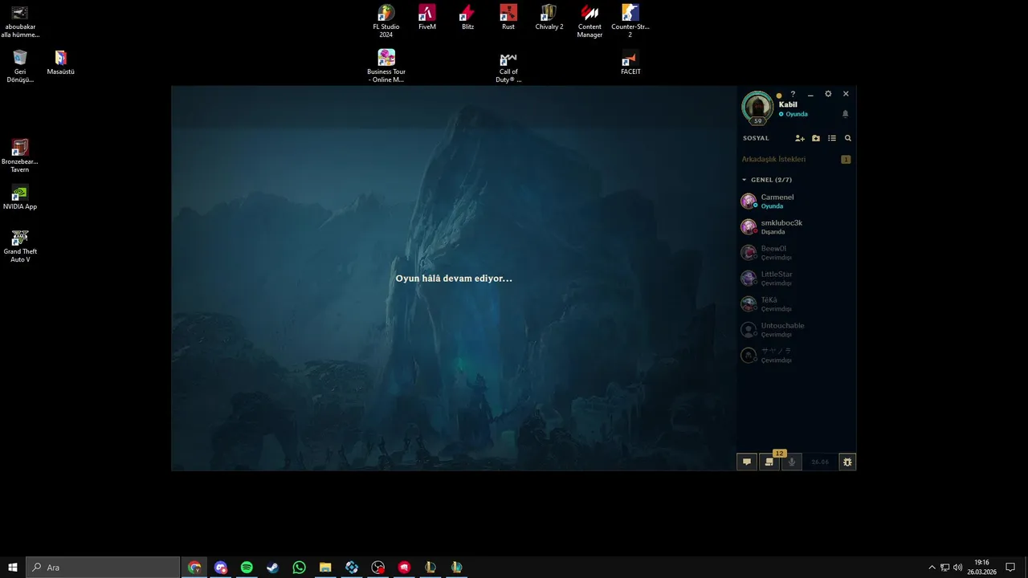Select offline friend Untouchable
Viewport: 1028px width, 578px height.
point(796,329)
